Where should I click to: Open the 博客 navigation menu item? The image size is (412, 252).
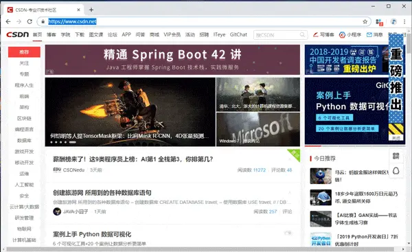point(51,34)
